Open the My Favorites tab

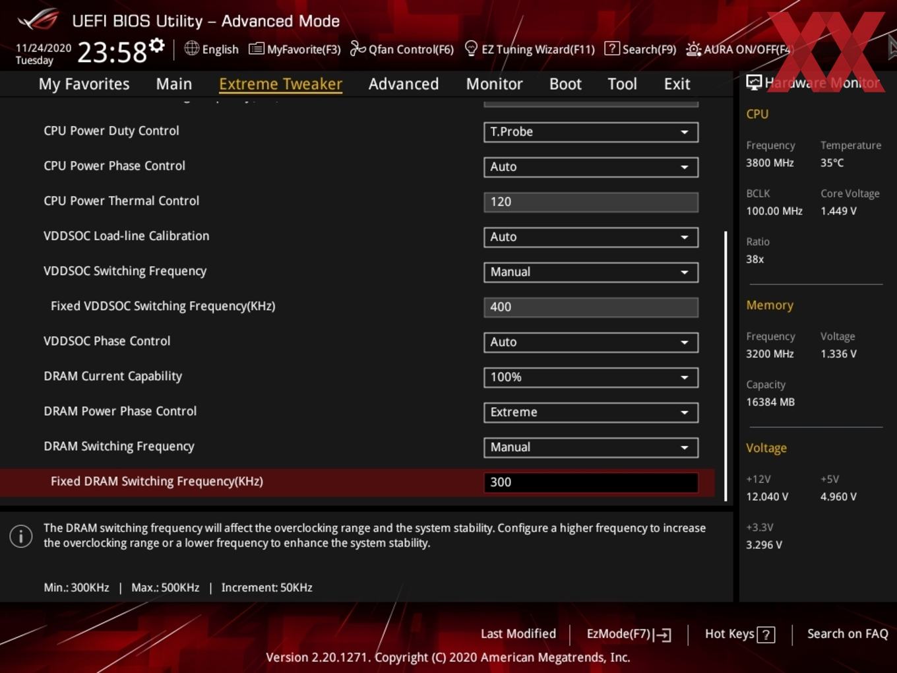(84, 84)
